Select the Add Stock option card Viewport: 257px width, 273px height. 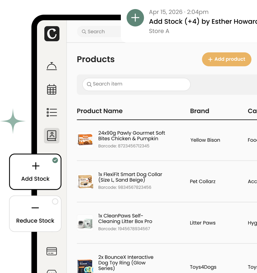(x=35, y=172)
